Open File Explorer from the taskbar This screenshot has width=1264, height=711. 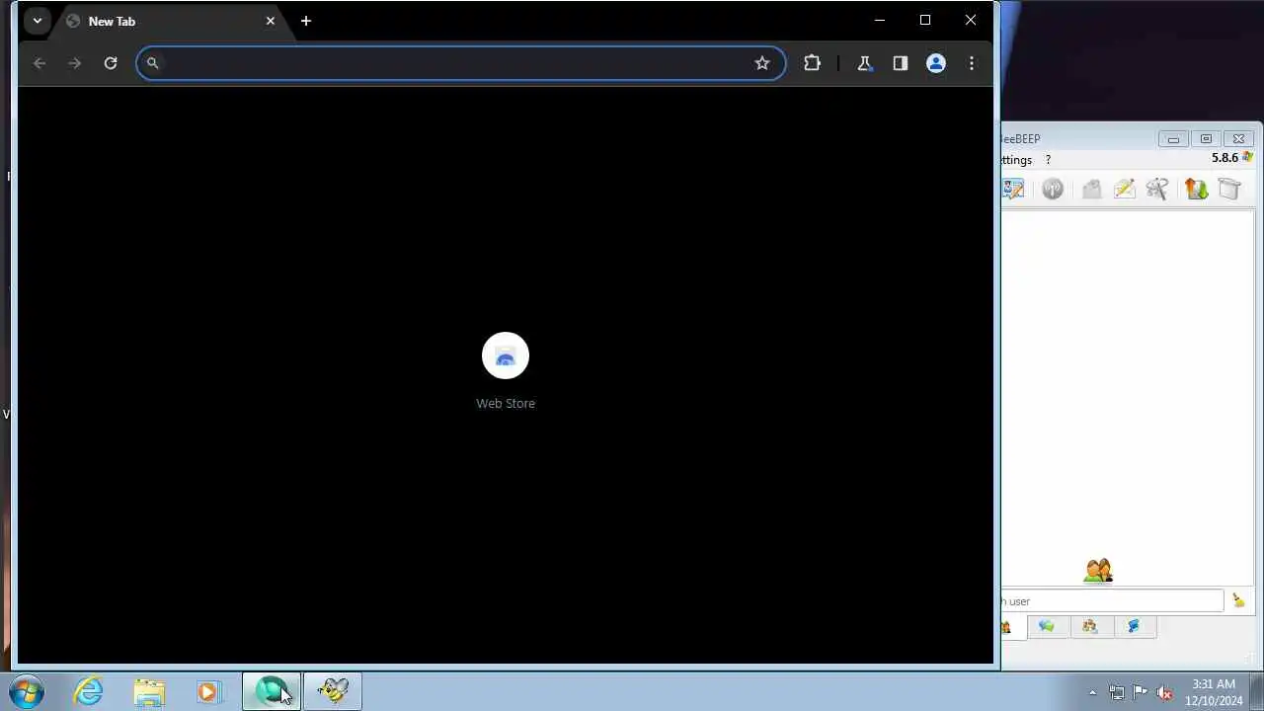pos(149,691)
